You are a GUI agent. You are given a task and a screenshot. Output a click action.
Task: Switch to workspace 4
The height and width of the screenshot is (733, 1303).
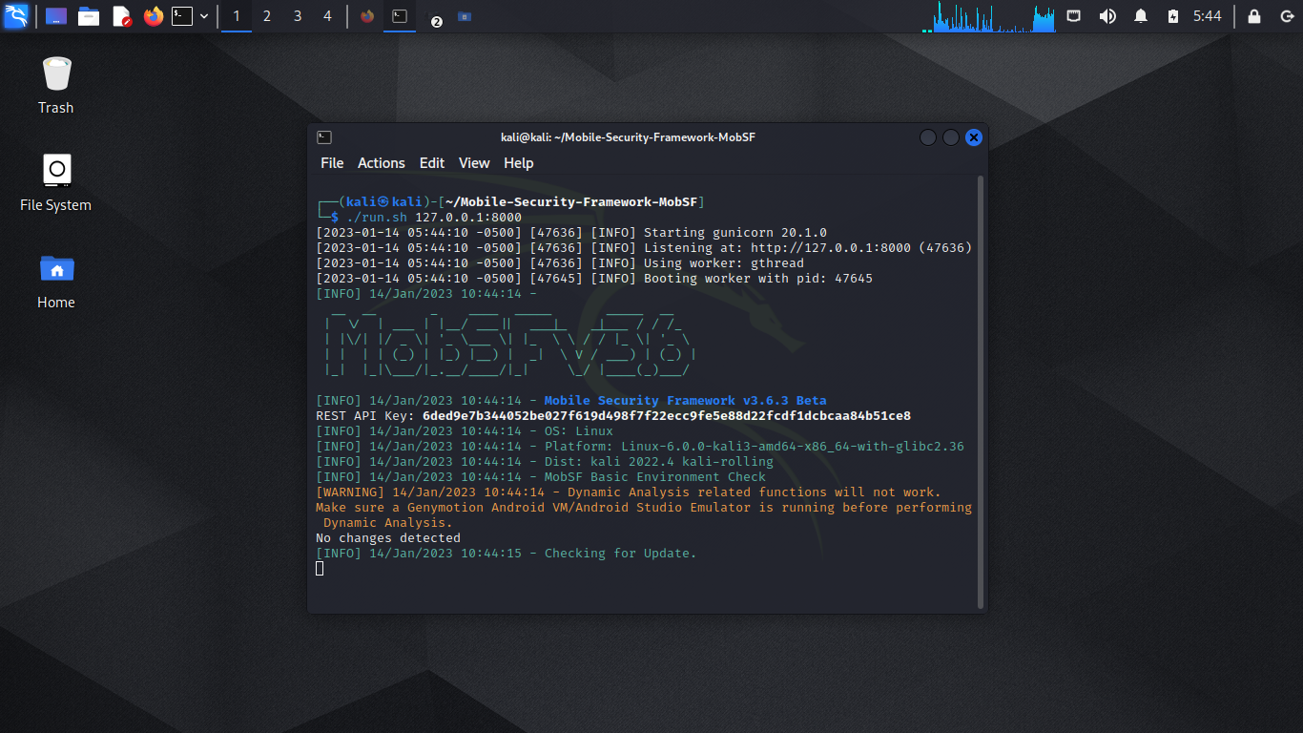pos(328,16)
